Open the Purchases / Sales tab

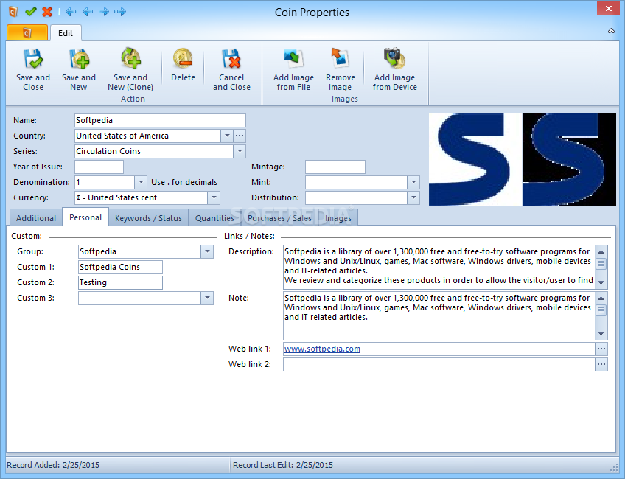pos(279,218)
